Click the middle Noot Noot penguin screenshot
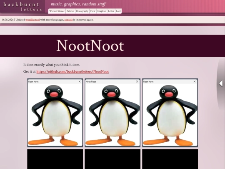 [112, 113]
